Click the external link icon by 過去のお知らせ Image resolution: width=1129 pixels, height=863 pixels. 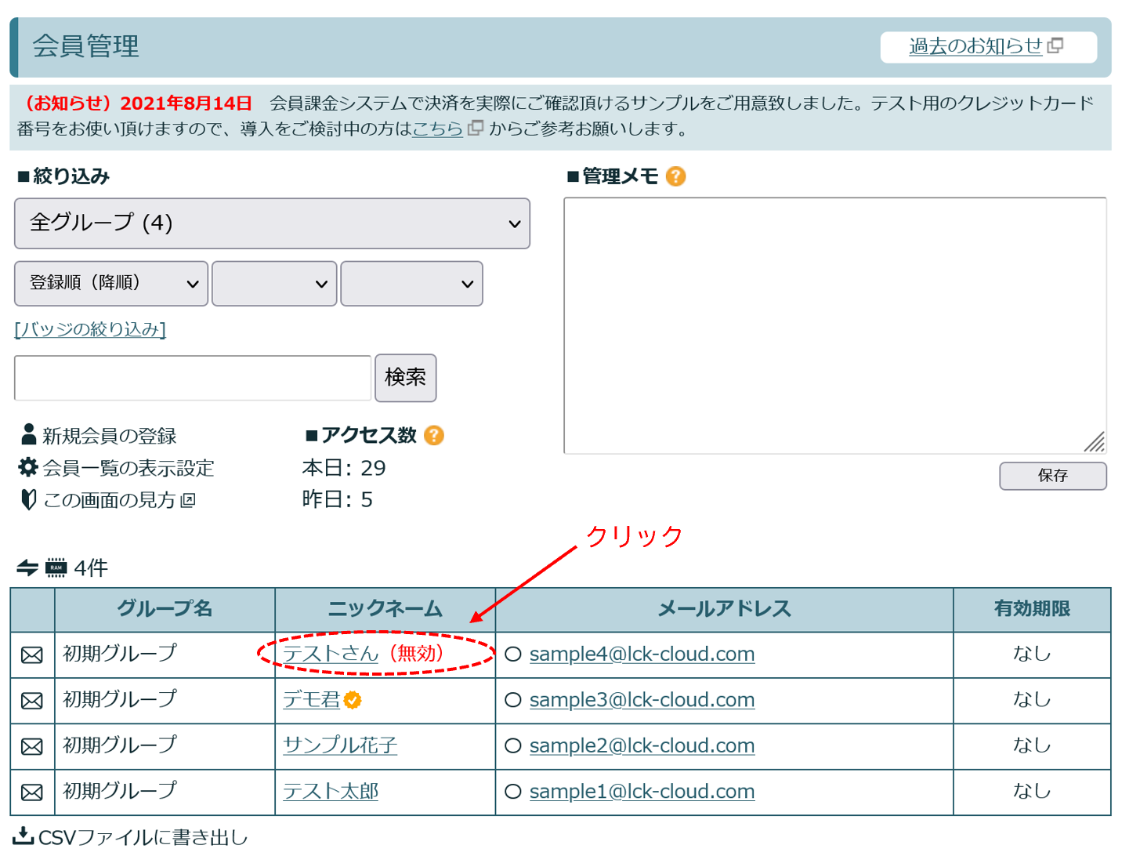(1055, 45)
